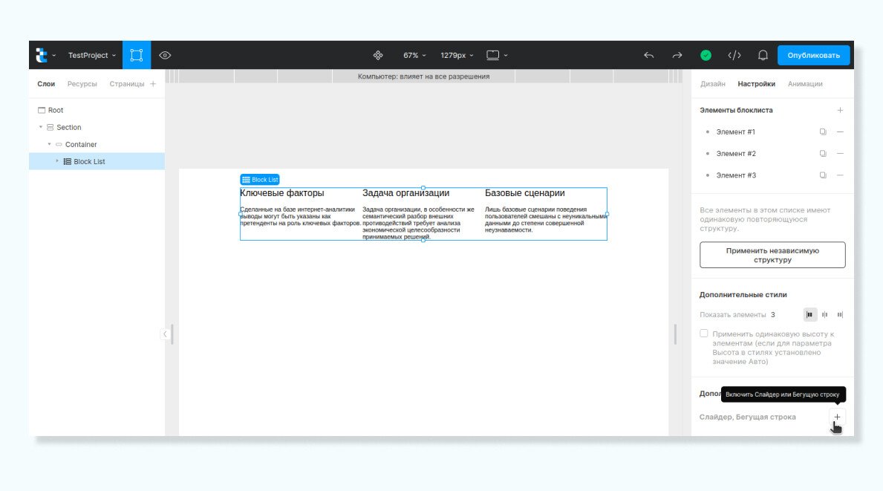Image resolution: width=883 pixels, height=491 pixels.
Task: Click the canvas right edge handle
Action: (x=675, y=334)
